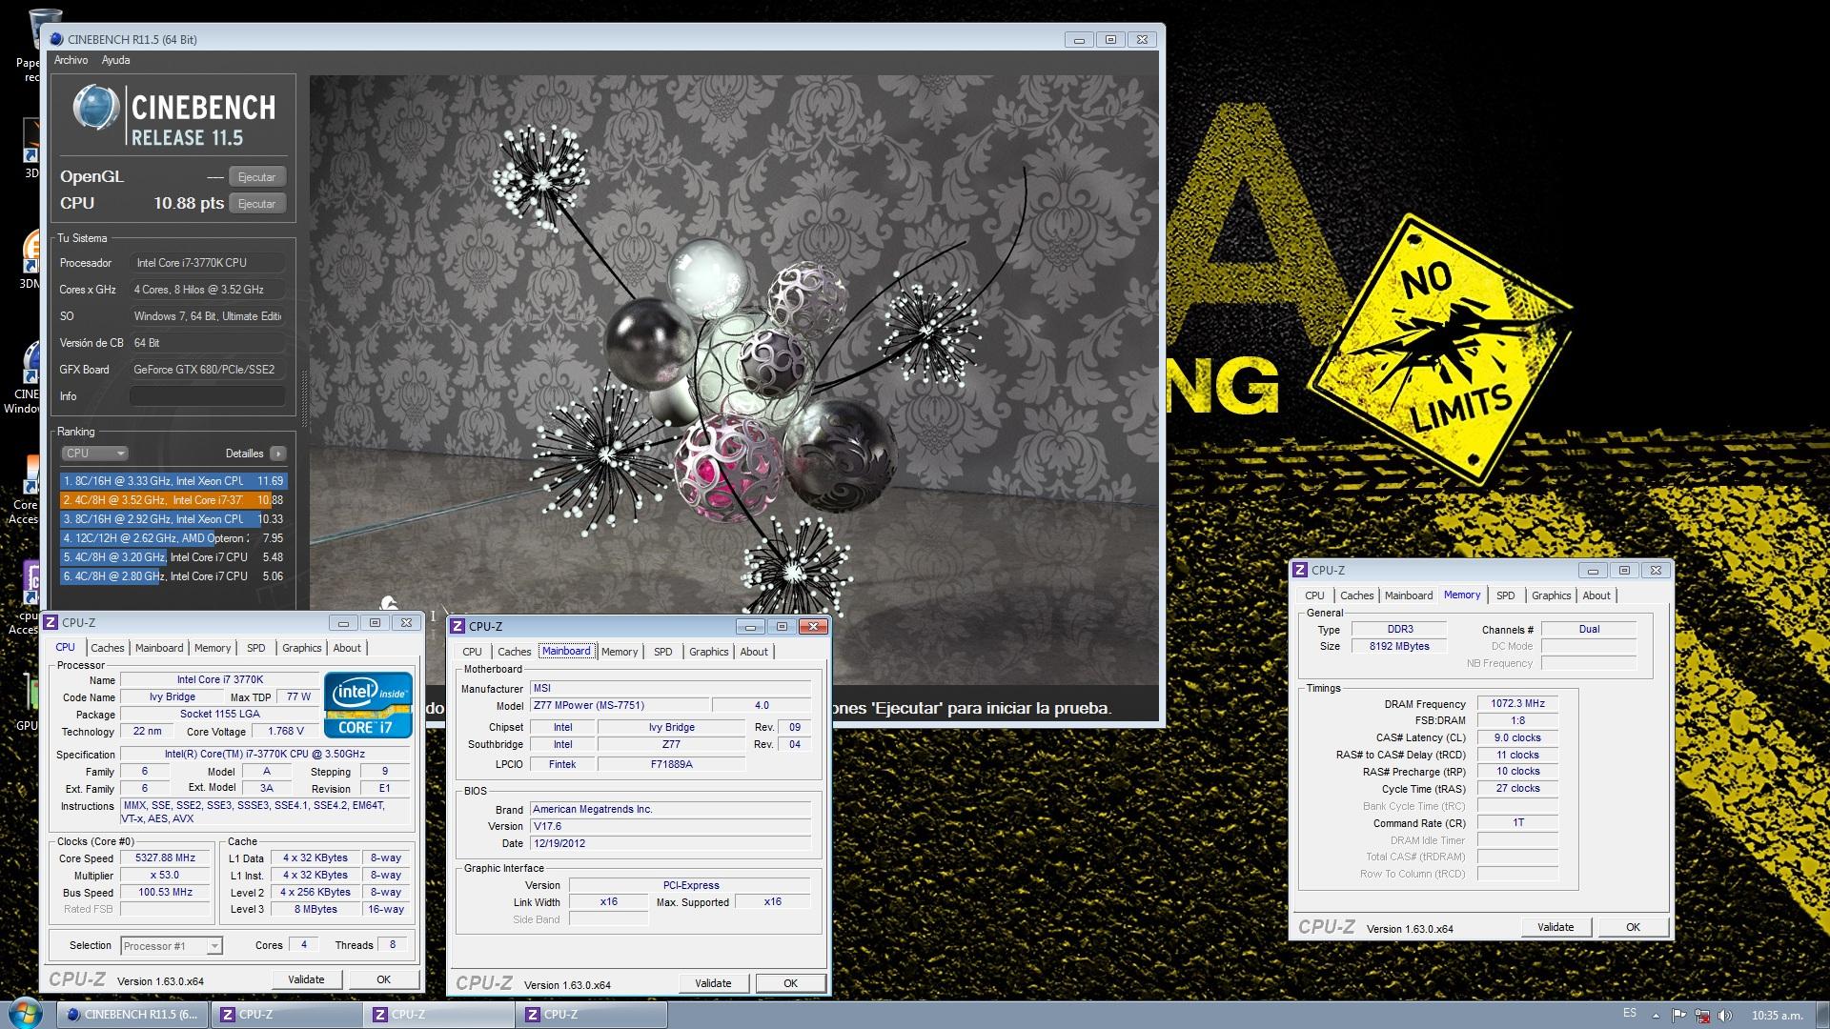Viewport: 1830px width, 1029px height.
Task: Select ranking row 4C/8H @ 3.20 GHz
Action: pos(173,557)
